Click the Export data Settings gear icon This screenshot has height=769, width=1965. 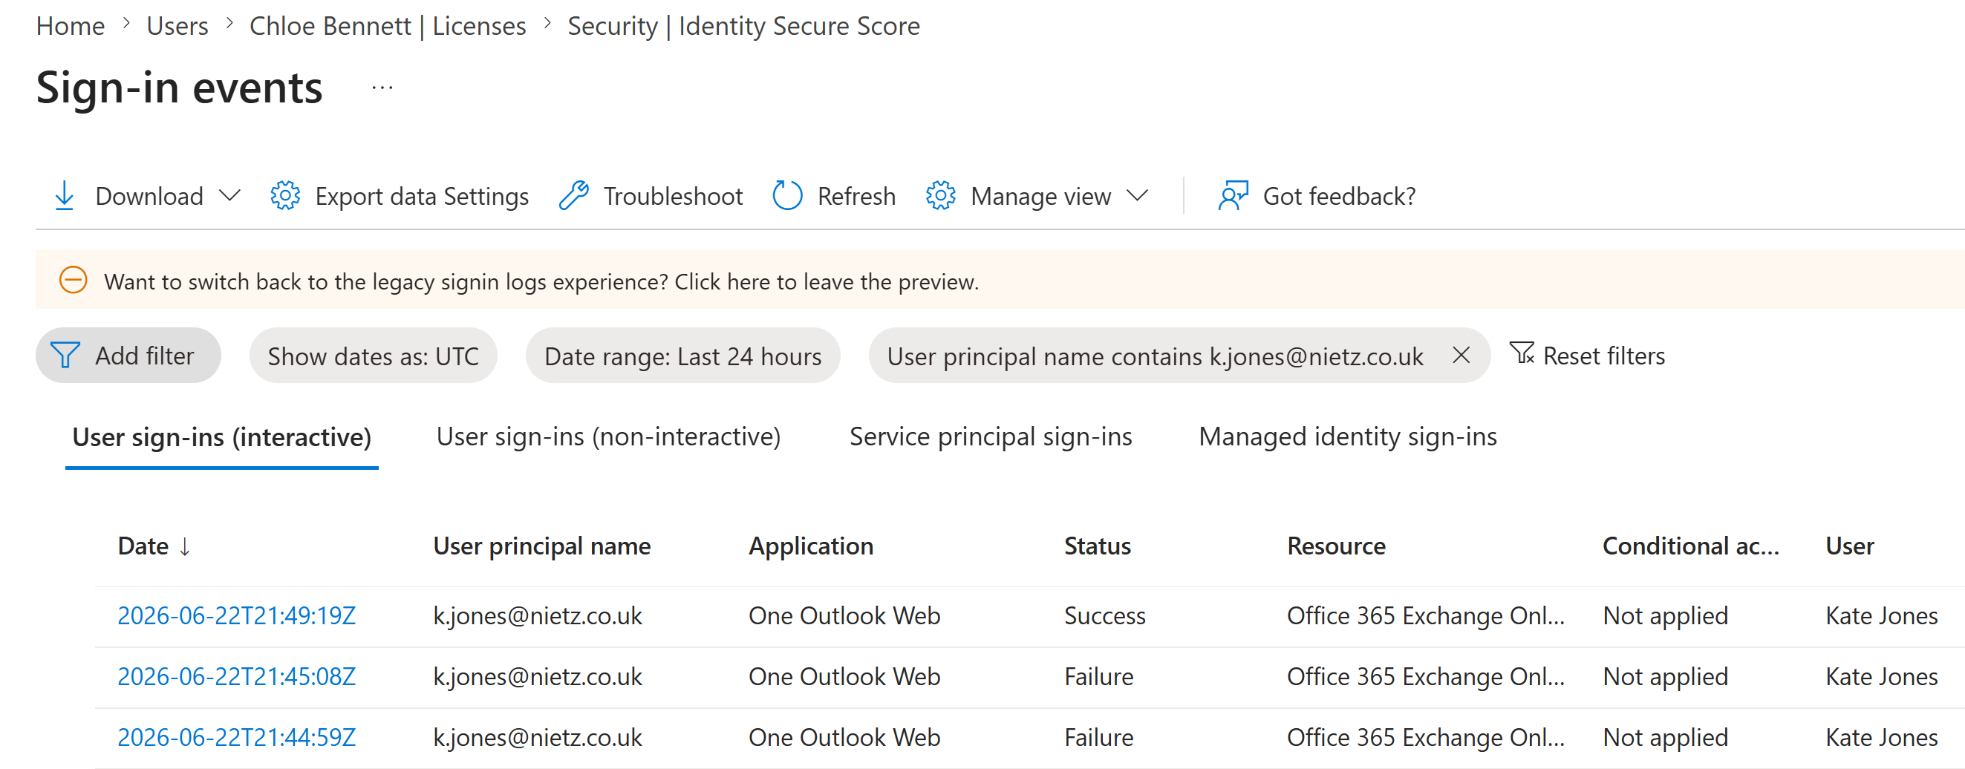point(285,196)
